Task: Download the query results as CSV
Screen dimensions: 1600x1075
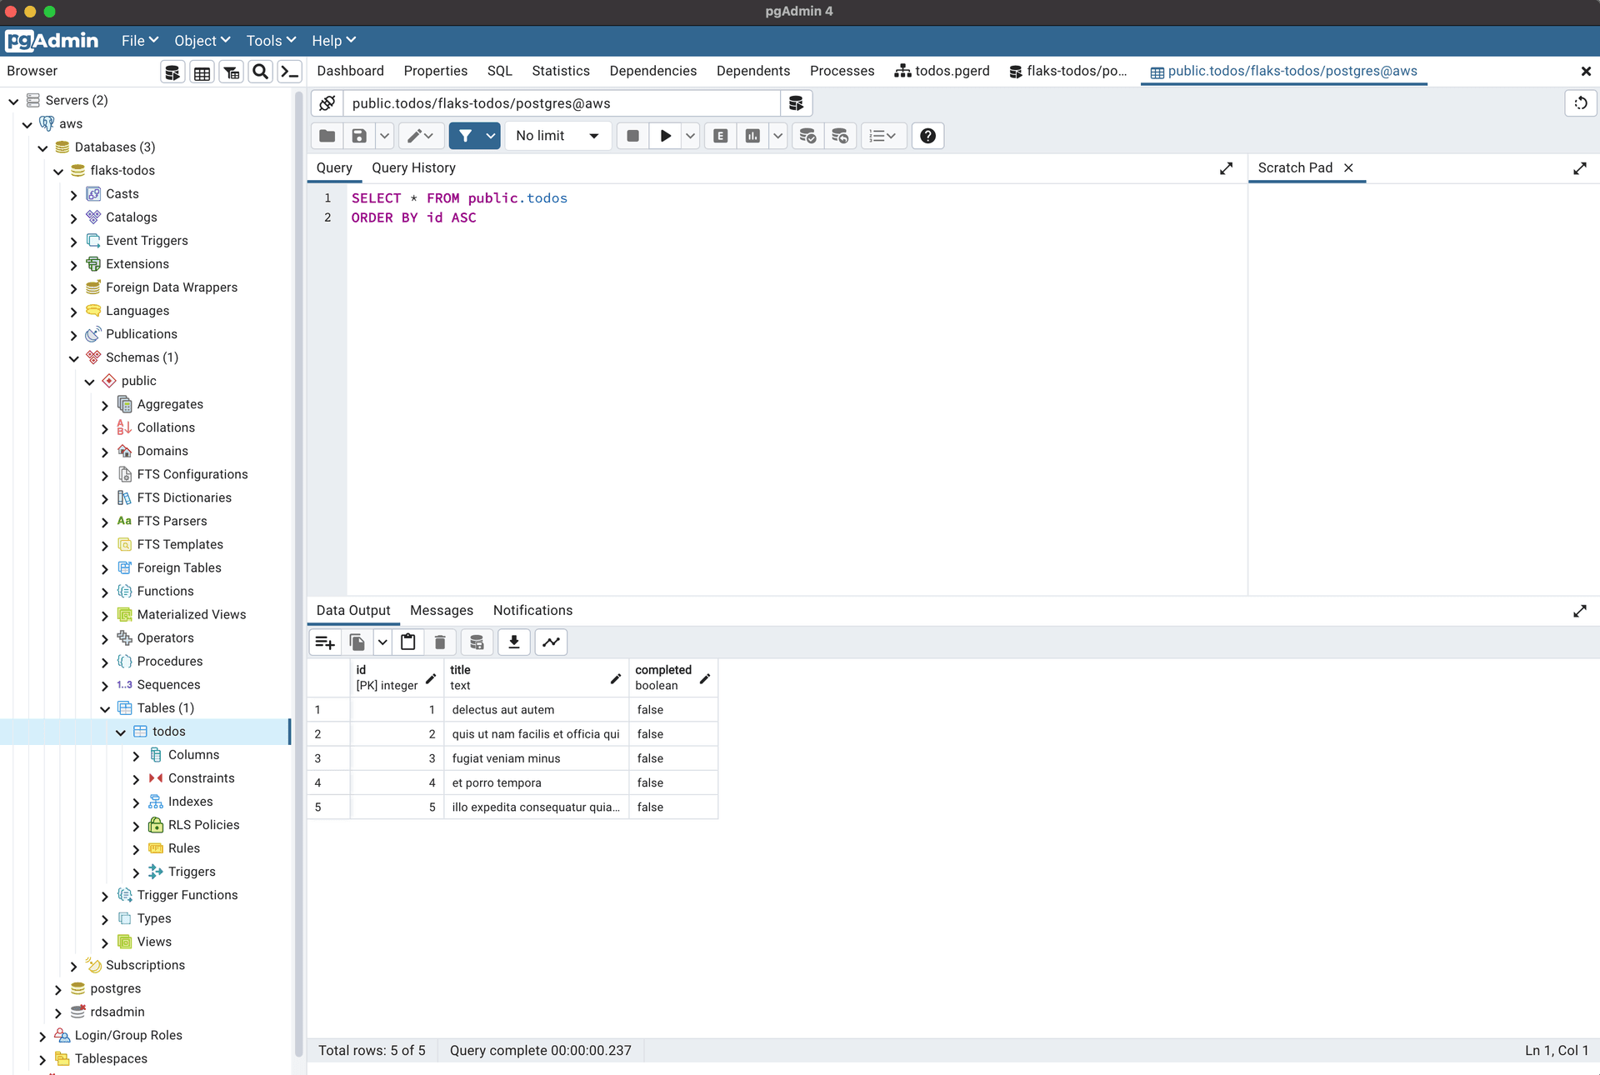Action: tap(513, 642)
